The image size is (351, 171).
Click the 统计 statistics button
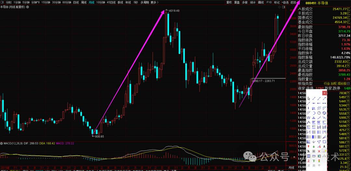point(253,2)
